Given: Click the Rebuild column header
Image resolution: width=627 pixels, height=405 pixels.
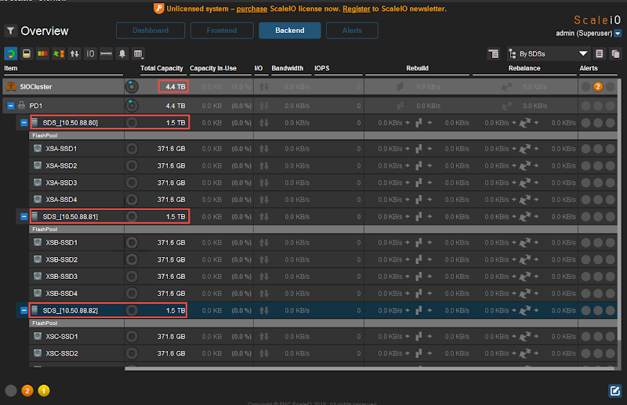Looking at the screenshot, I should click(418, 68).
